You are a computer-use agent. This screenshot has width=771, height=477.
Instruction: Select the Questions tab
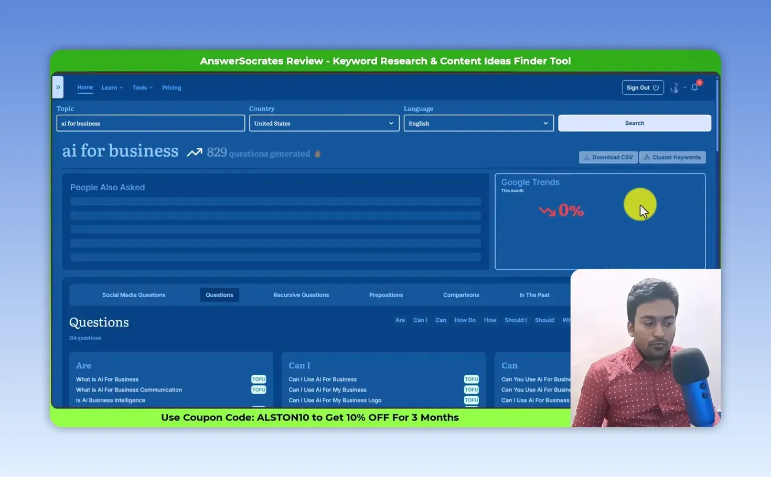[219, 295]
